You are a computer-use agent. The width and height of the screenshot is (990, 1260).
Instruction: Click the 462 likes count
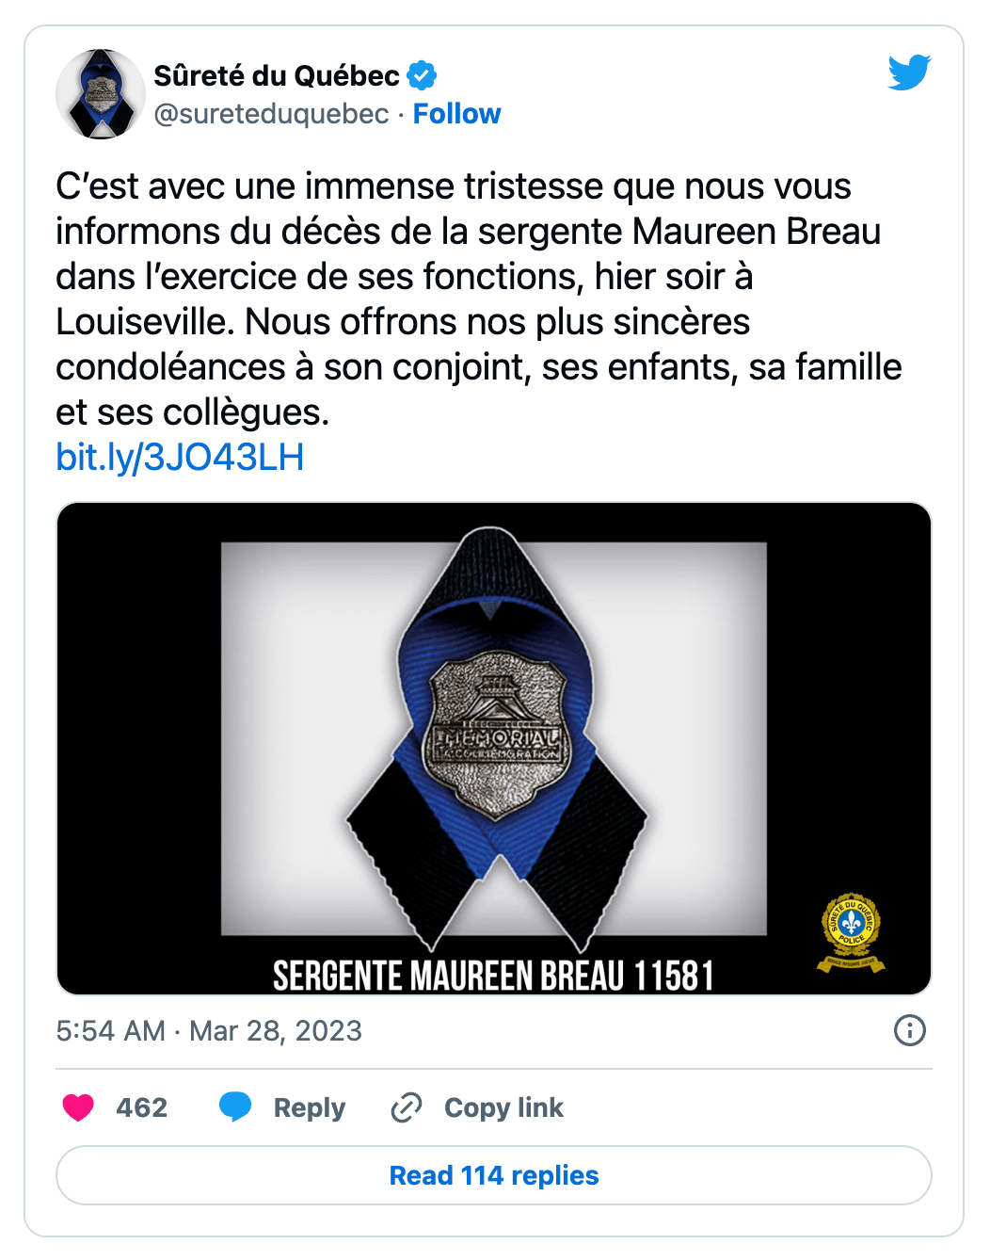(x=142, y=1107)
